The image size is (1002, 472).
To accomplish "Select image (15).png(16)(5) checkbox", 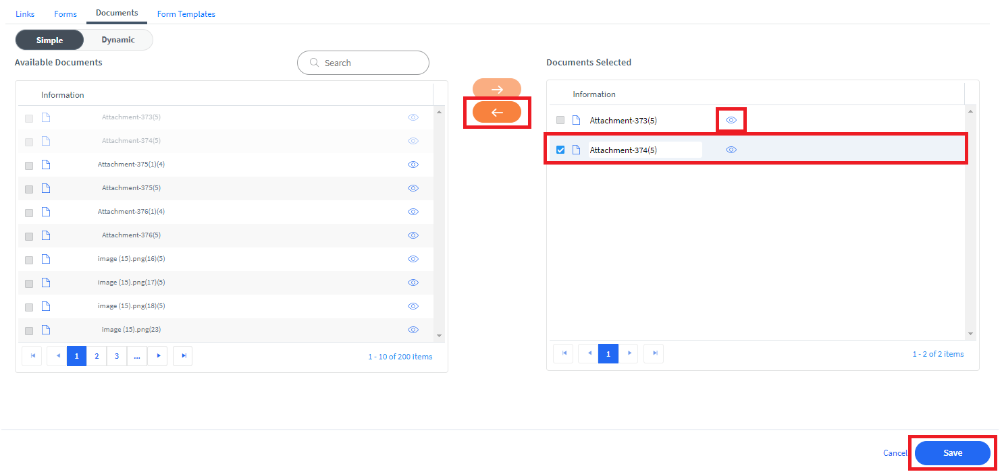I will [x=29, y=260].
